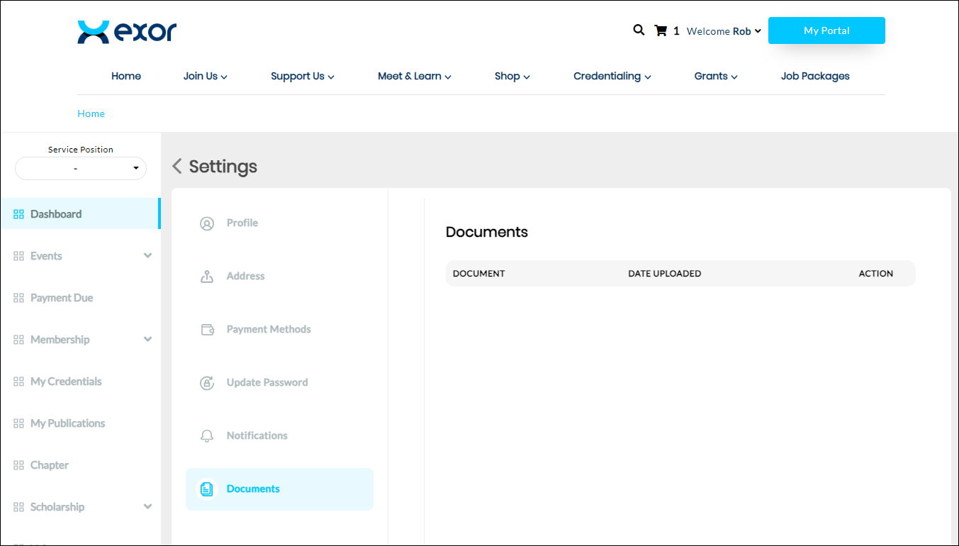Screen dimensions: 959x546
Task: Click the back arrow beside Settings
Action: [x=177, y=167]
